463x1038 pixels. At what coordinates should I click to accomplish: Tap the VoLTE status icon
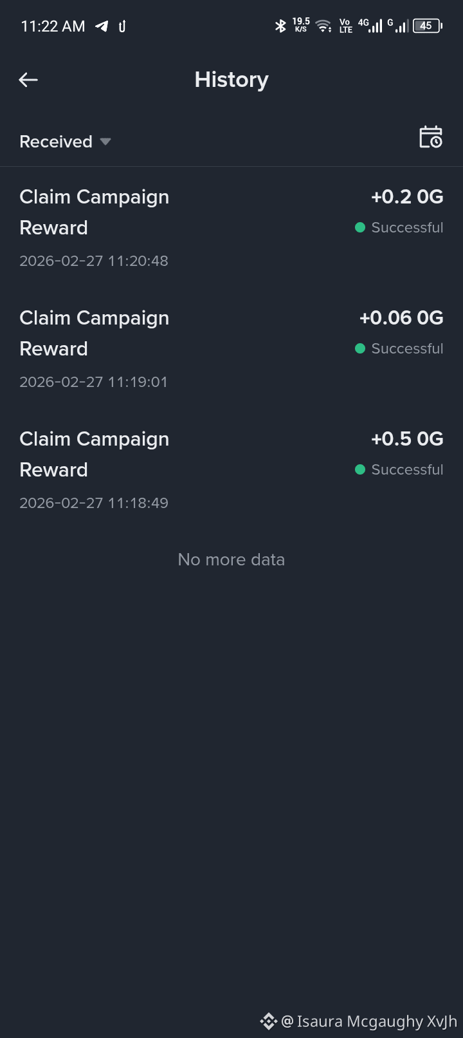click(x=345, y=26)
